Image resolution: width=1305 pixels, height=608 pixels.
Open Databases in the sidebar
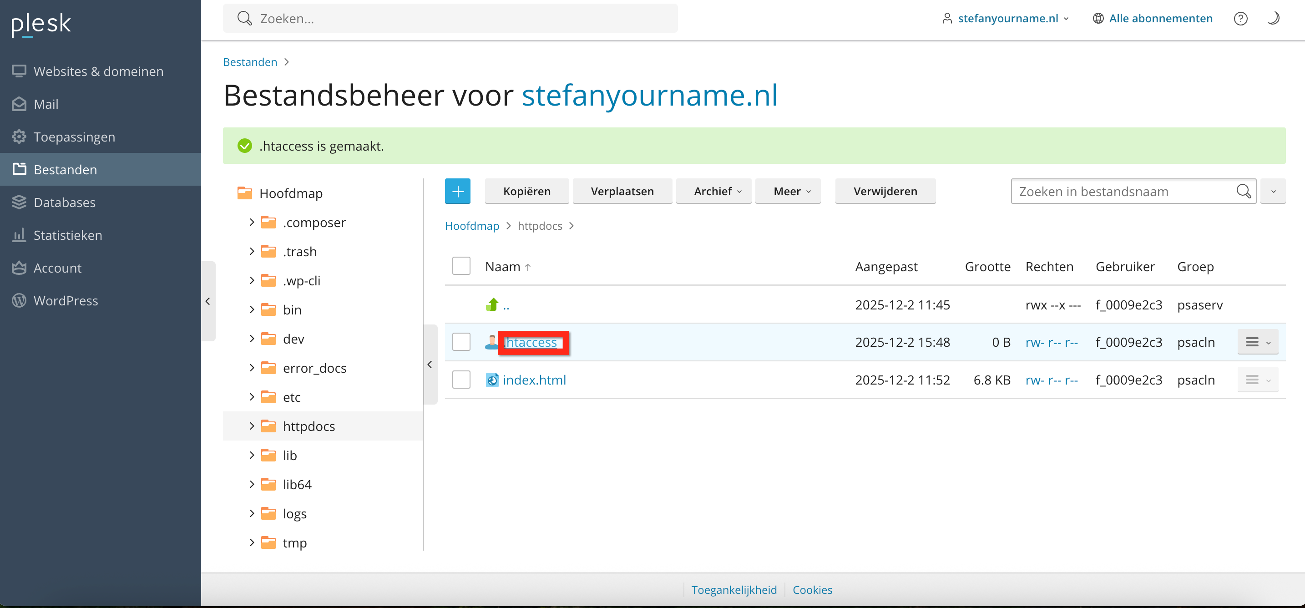tap(64, 202)
